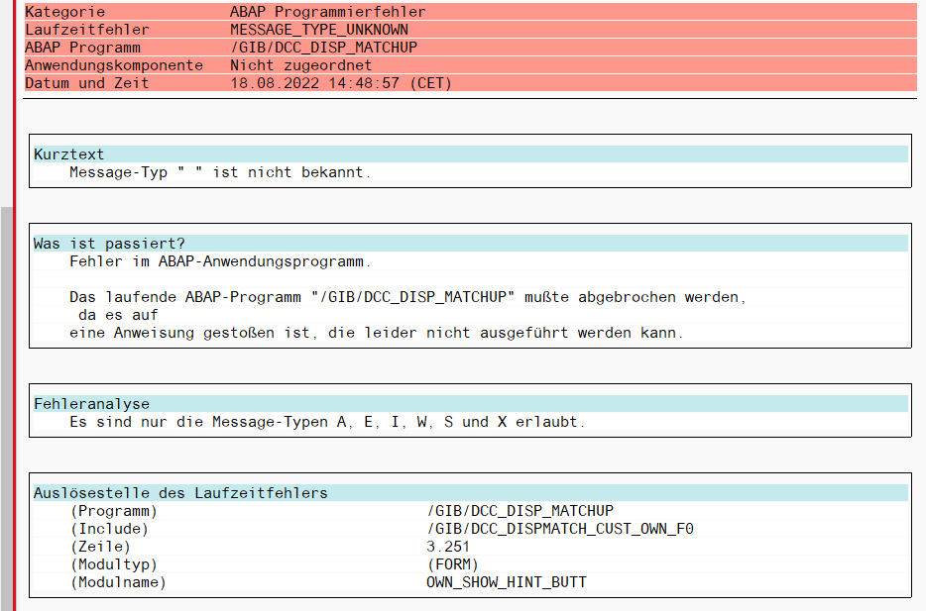Viewport: 926px width, 611px height.
Task: Click the MESSAGE_TYPE_UNKNOWN runtime error value
Action: pos(318,30)
